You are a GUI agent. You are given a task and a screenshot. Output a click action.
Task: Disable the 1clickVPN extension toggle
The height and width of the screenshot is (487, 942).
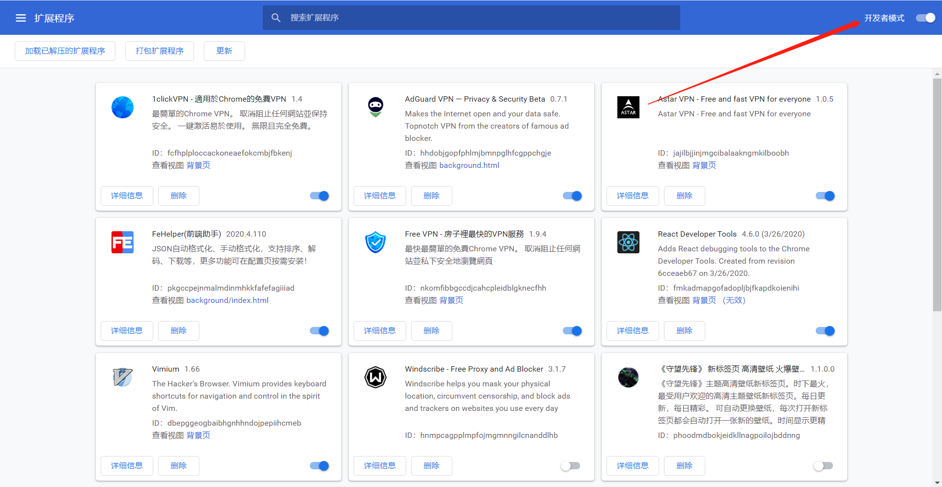(x=320, y=196)
